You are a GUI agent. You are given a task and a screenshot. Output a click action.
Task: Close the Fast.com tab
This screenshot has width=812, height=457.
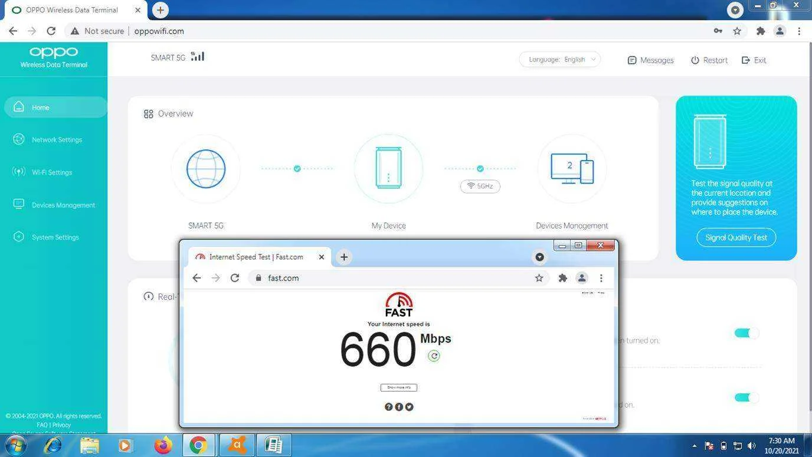tap(322, 257)
